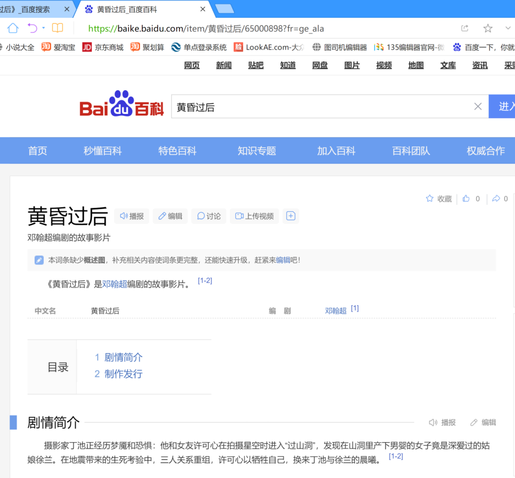Close the 百度搜索 tab
Image resolution: width=515 pixels, height=478 pixels.
67,9
